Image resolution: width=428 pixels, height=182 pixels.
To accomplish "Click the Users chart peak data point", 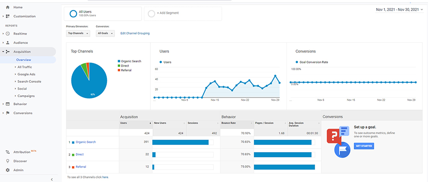I will tap(275, 76).
